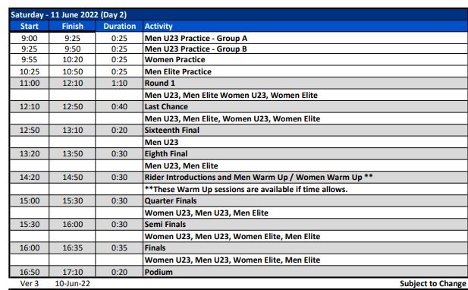Image resolution: width=468 pixels, height=290 pixels.
Task: Click the Men U23 Practice - Group B cell
Action: tap(306, 49)
